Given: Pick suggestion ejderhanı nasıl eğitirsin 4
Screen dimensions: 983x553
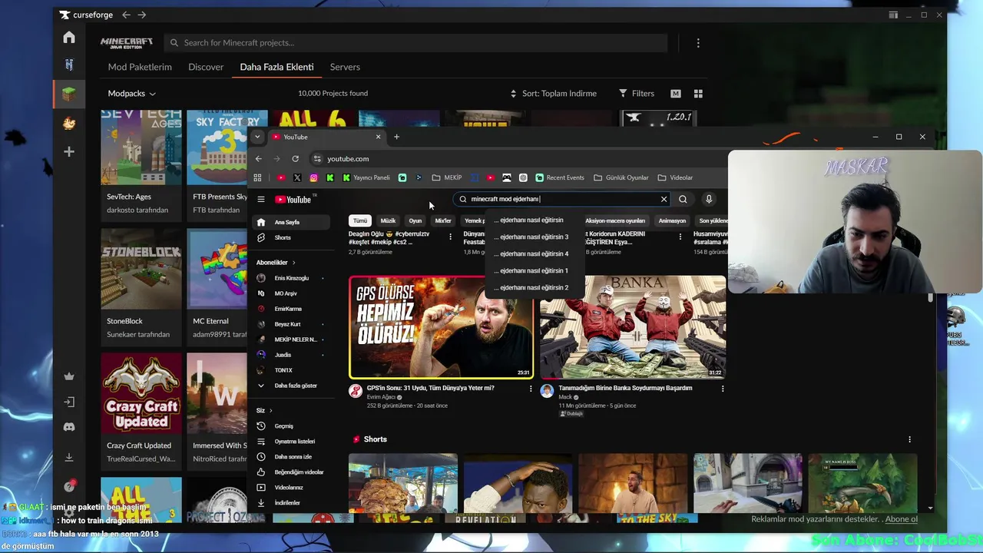Looking at the screenshot, I should click(533, 254).
